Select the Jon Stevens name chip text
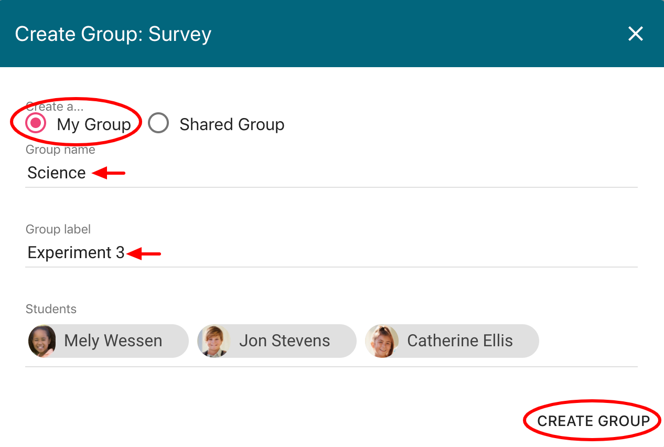 point(284,341)
